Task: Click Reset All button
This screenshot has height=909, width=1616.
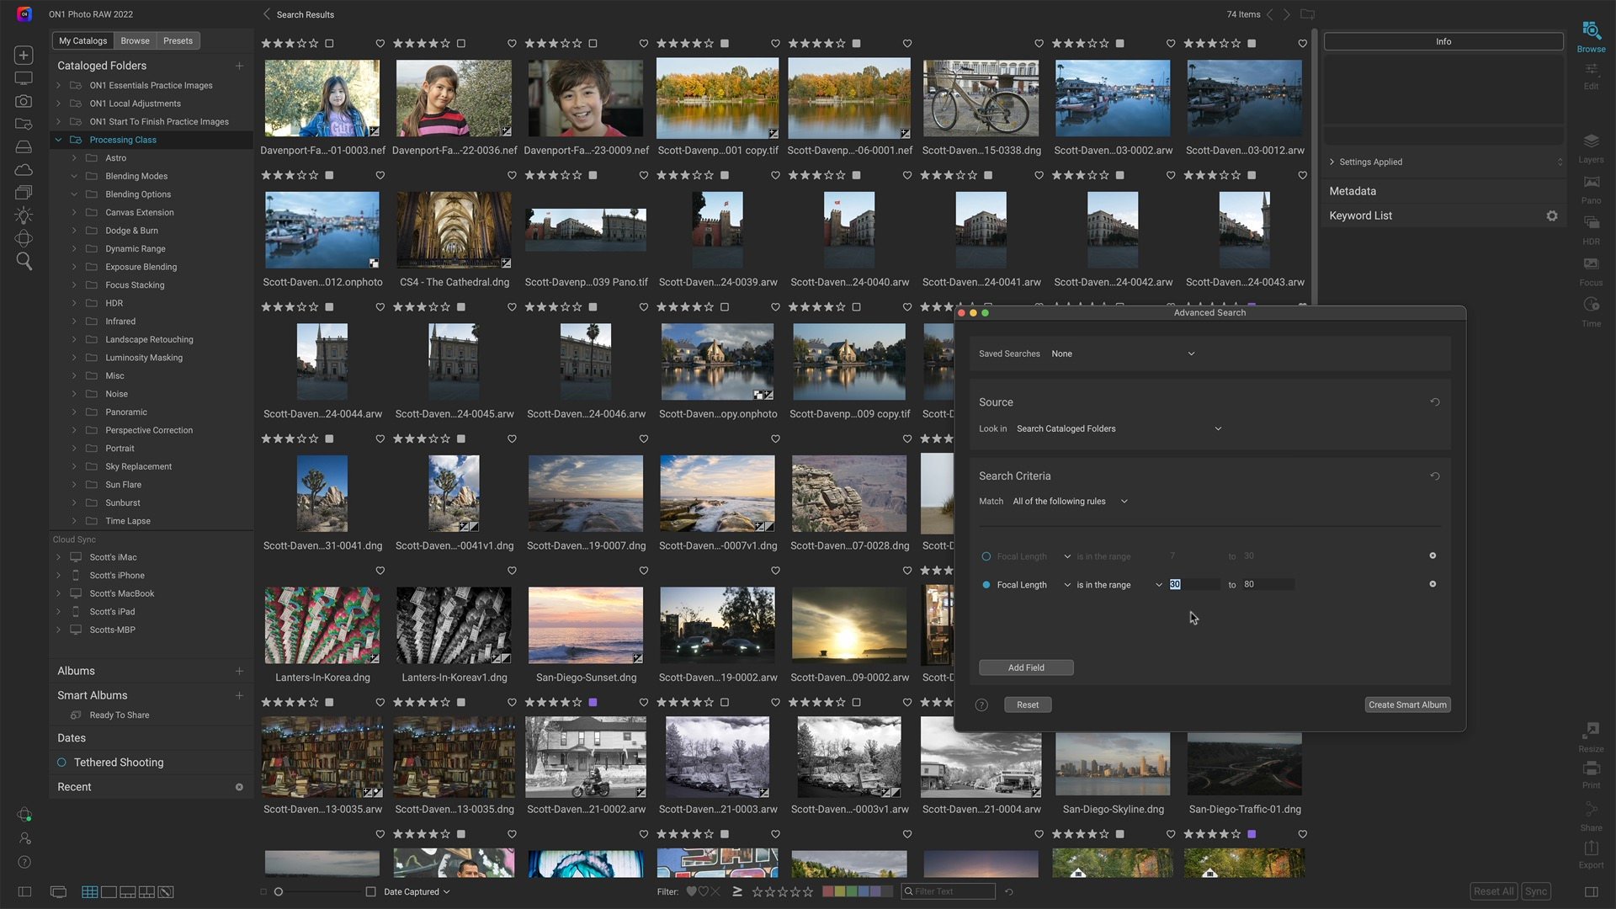Action: coord(1493,891)
